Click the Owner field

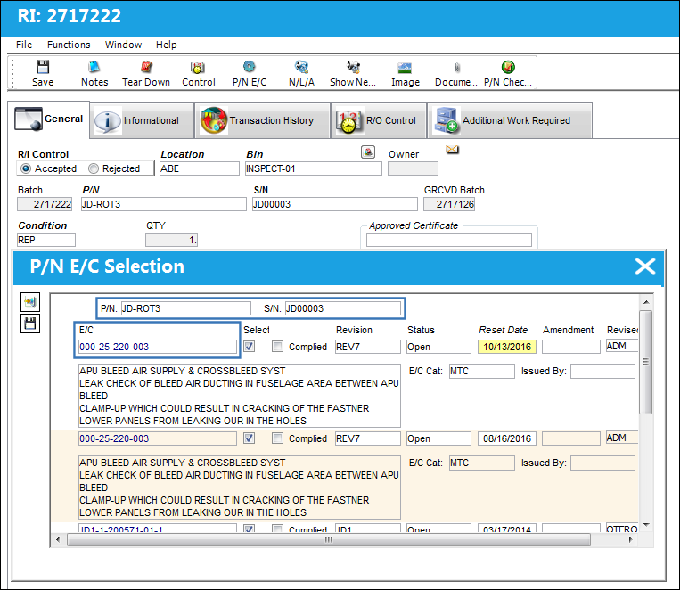(413, 168)
